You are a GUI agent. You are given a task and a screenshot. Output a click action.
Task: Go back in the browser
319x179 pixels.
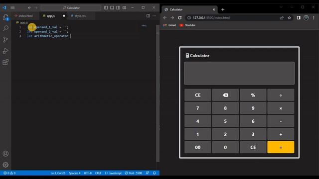[165, 18]
